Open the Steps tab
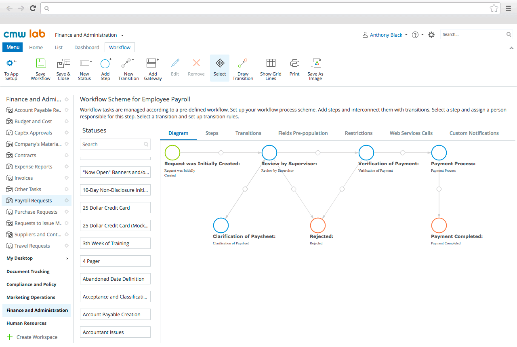The image size is (517, 347). tap(212, 133)
